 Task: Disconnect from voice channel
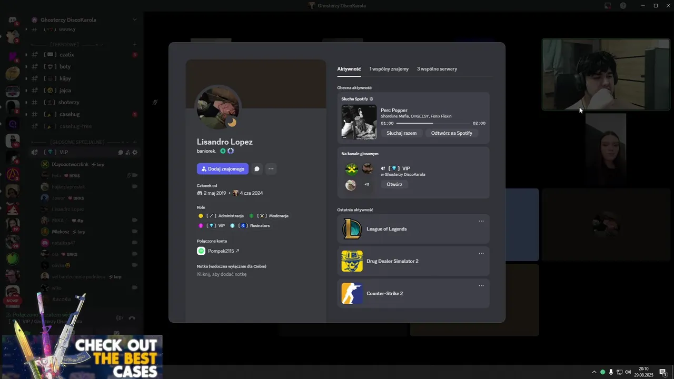(132, 318)
